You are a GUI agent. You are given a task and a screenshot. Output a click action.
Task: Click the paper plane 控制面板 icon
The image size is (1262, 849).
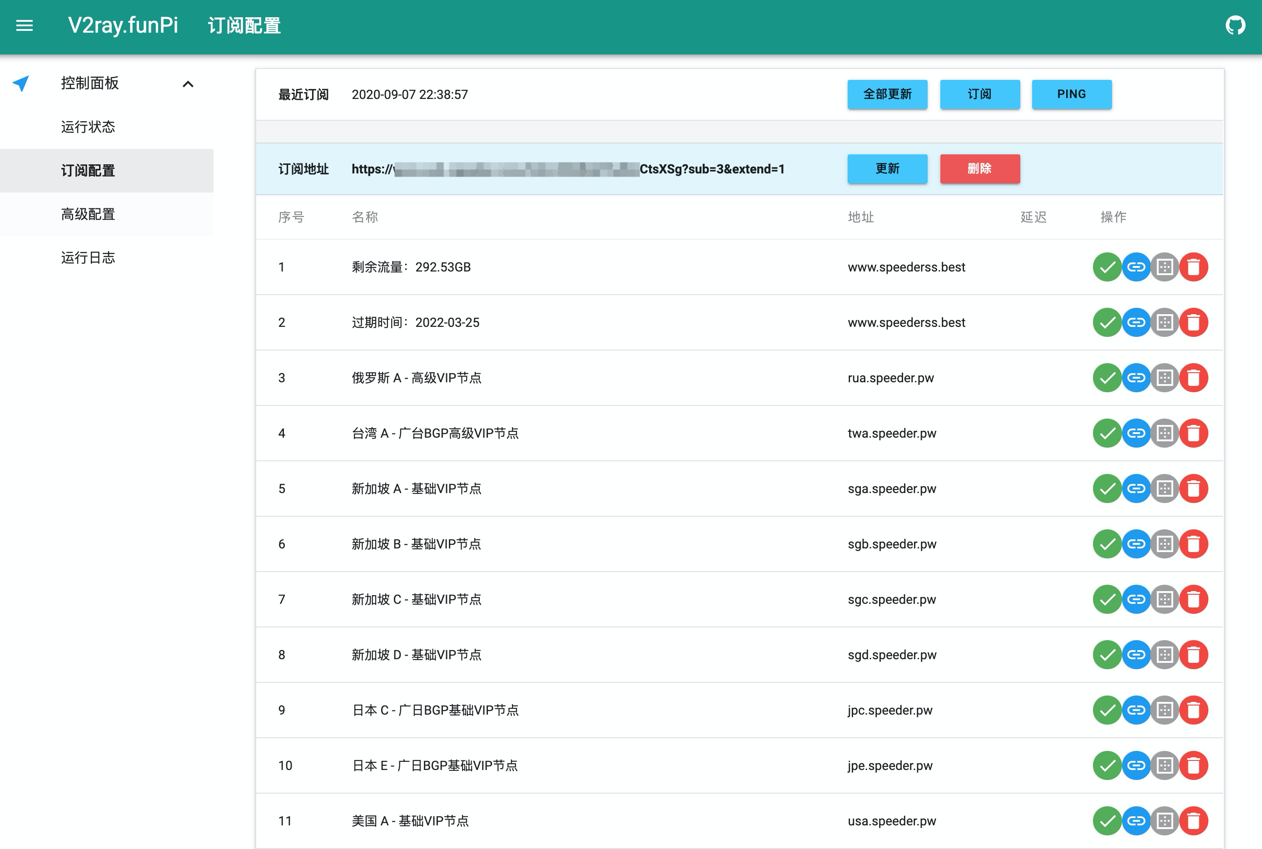(x=21, y=84)
